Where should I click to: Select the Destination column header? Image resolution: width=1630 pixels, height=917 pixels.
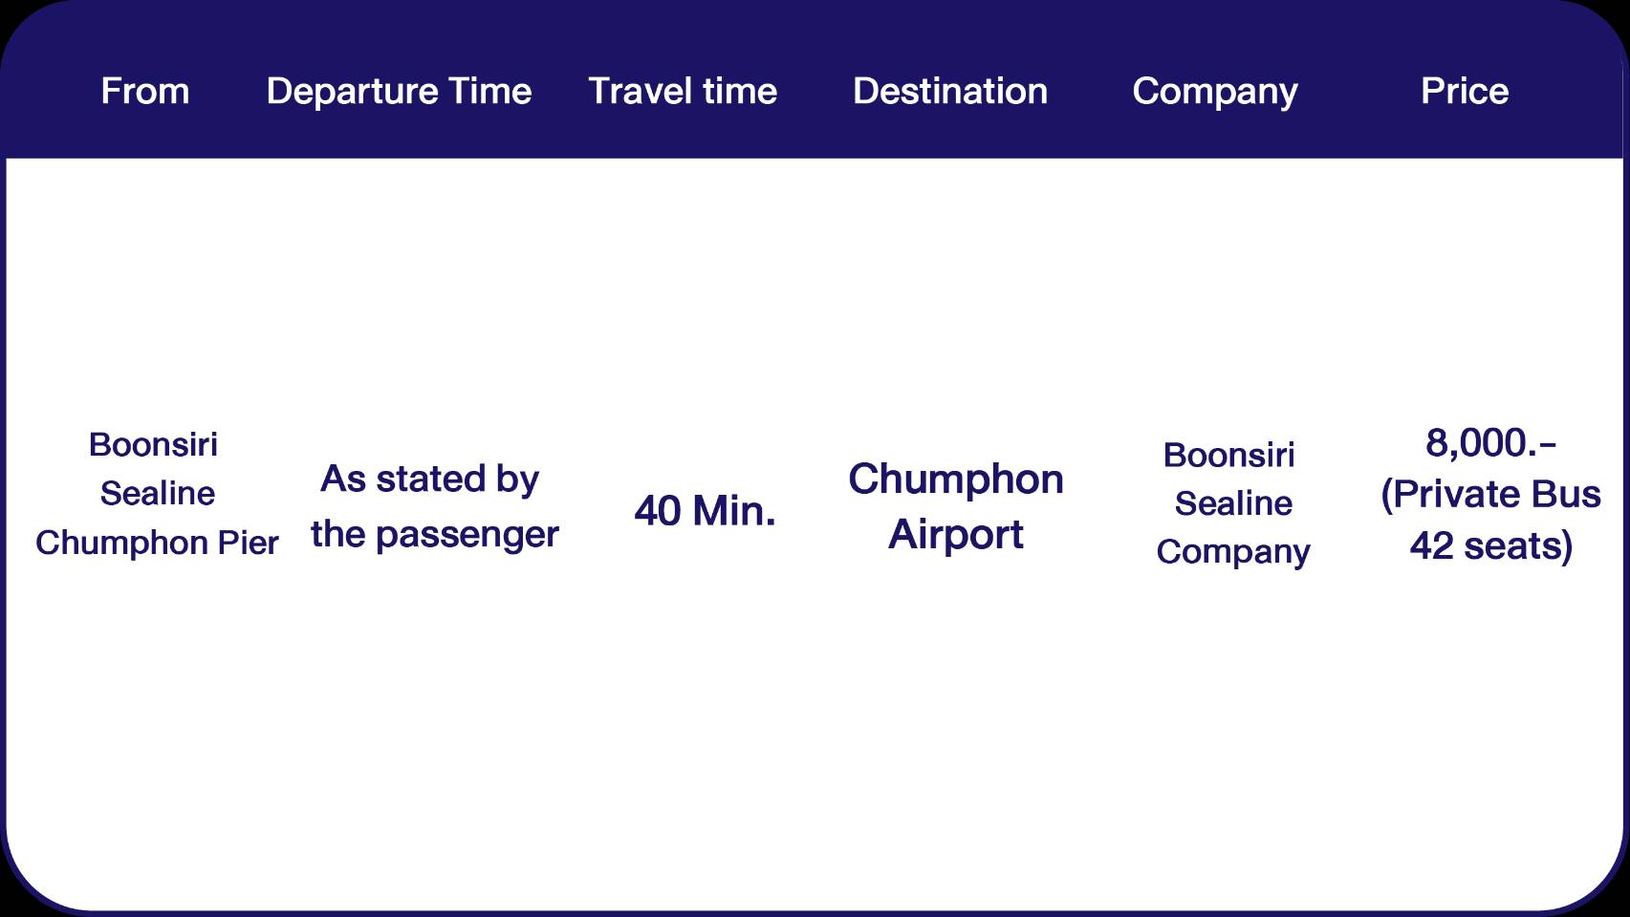pos(950,92)
